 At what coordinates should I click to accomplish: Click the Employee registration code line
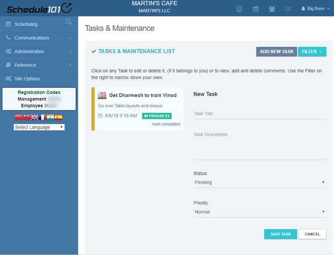[x=39, y=106]
